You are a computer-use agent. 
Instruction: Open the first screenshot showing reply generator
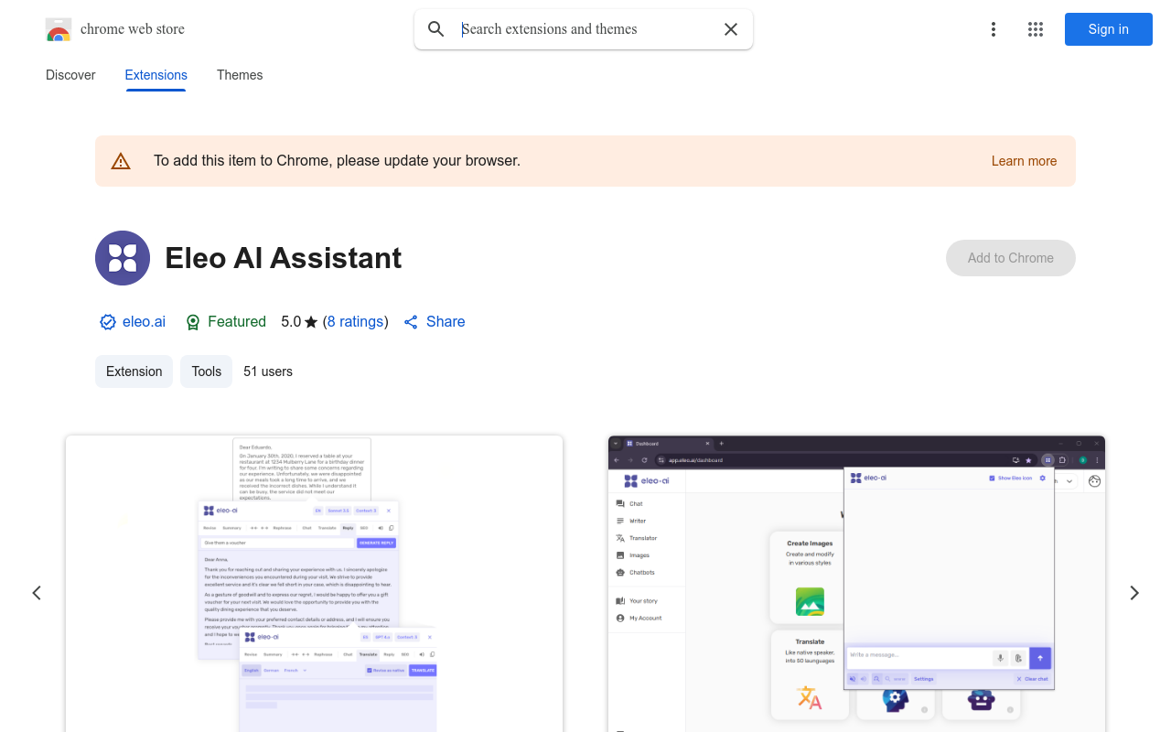pyautogui.click(x=314, y=584)
